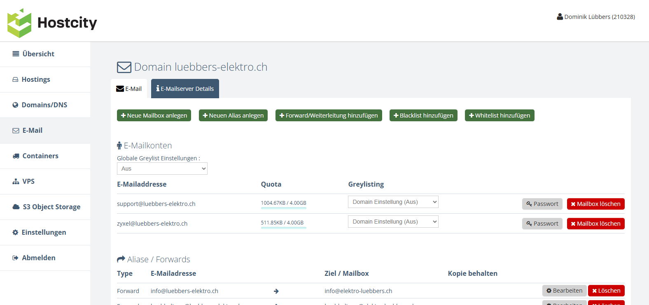Viewport: 649px width, 305px height.
Task: Click the E-Mailaddresse column header in E-Mailkonten
Action: 142,184
